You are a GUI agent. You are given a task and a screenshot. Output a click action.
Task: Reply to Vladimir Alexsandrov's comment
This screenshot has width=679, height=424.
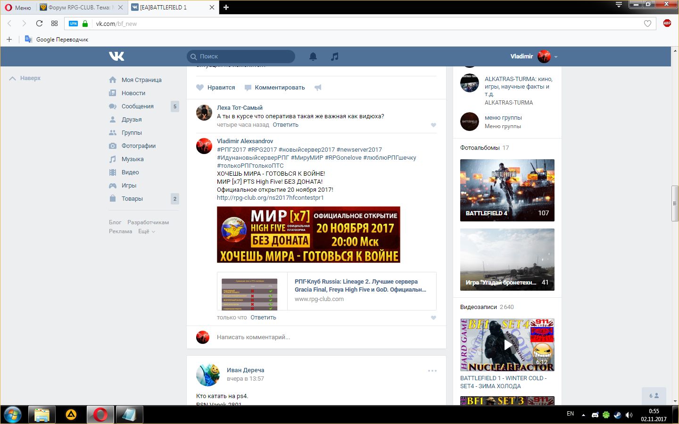263,318
